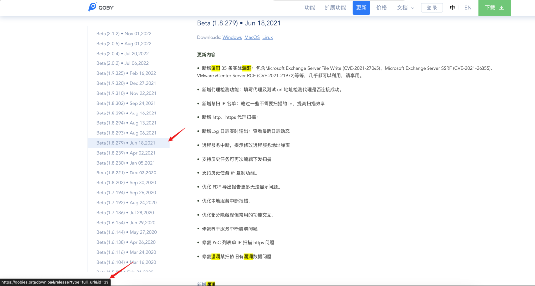
Task: Click the 优化 PDF 导出报告 bullet text
Action: coord(242,187)
